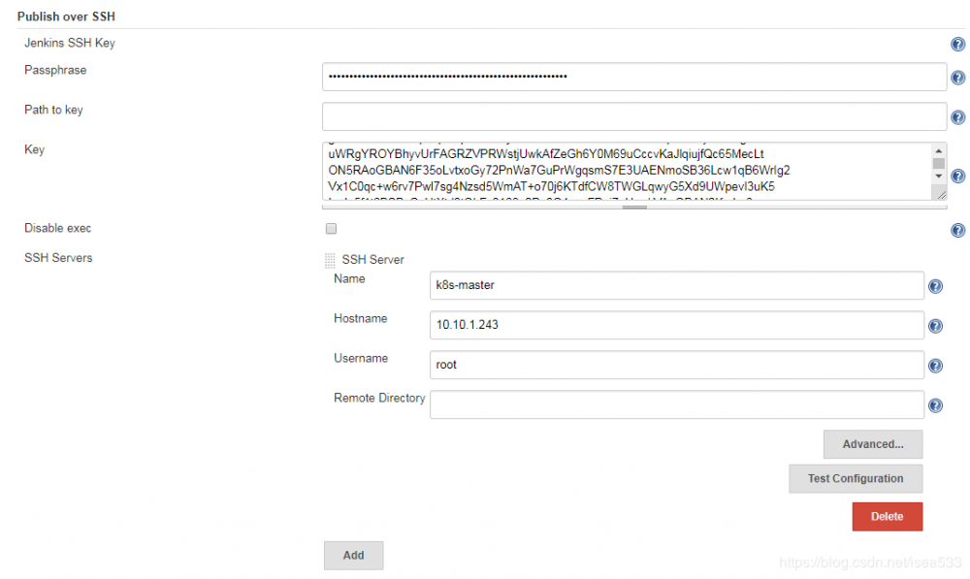The image size is (970, 579).
Task: Click the Remote Directory input
Action: pos(676,404)
